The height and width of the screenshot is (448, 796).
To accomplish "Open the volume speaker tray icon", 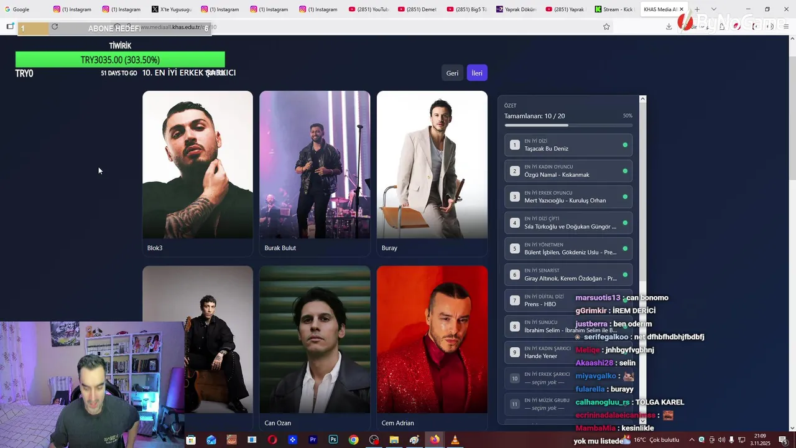I will pos(722,440).
